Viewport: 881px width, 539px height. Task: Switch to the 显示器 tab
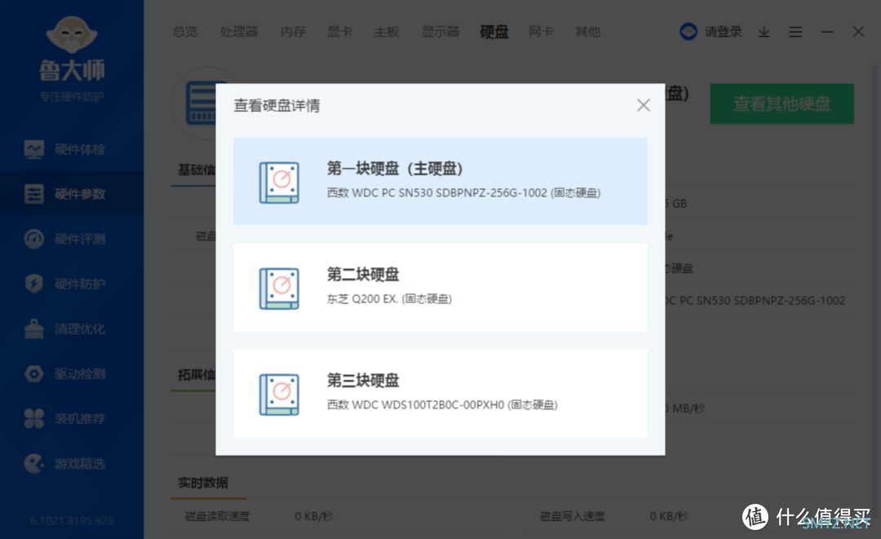440,32
